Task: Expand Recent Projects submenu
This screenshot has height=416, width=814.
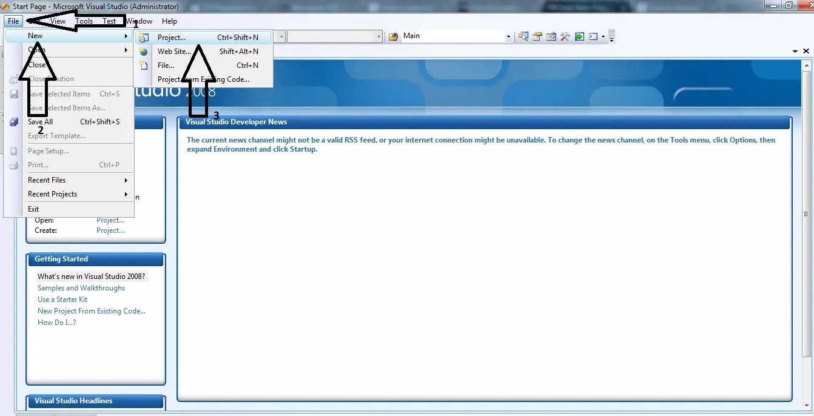Action: (69, 194)
